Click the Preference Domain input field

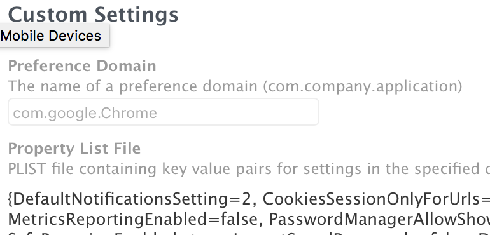coord(164,112)
